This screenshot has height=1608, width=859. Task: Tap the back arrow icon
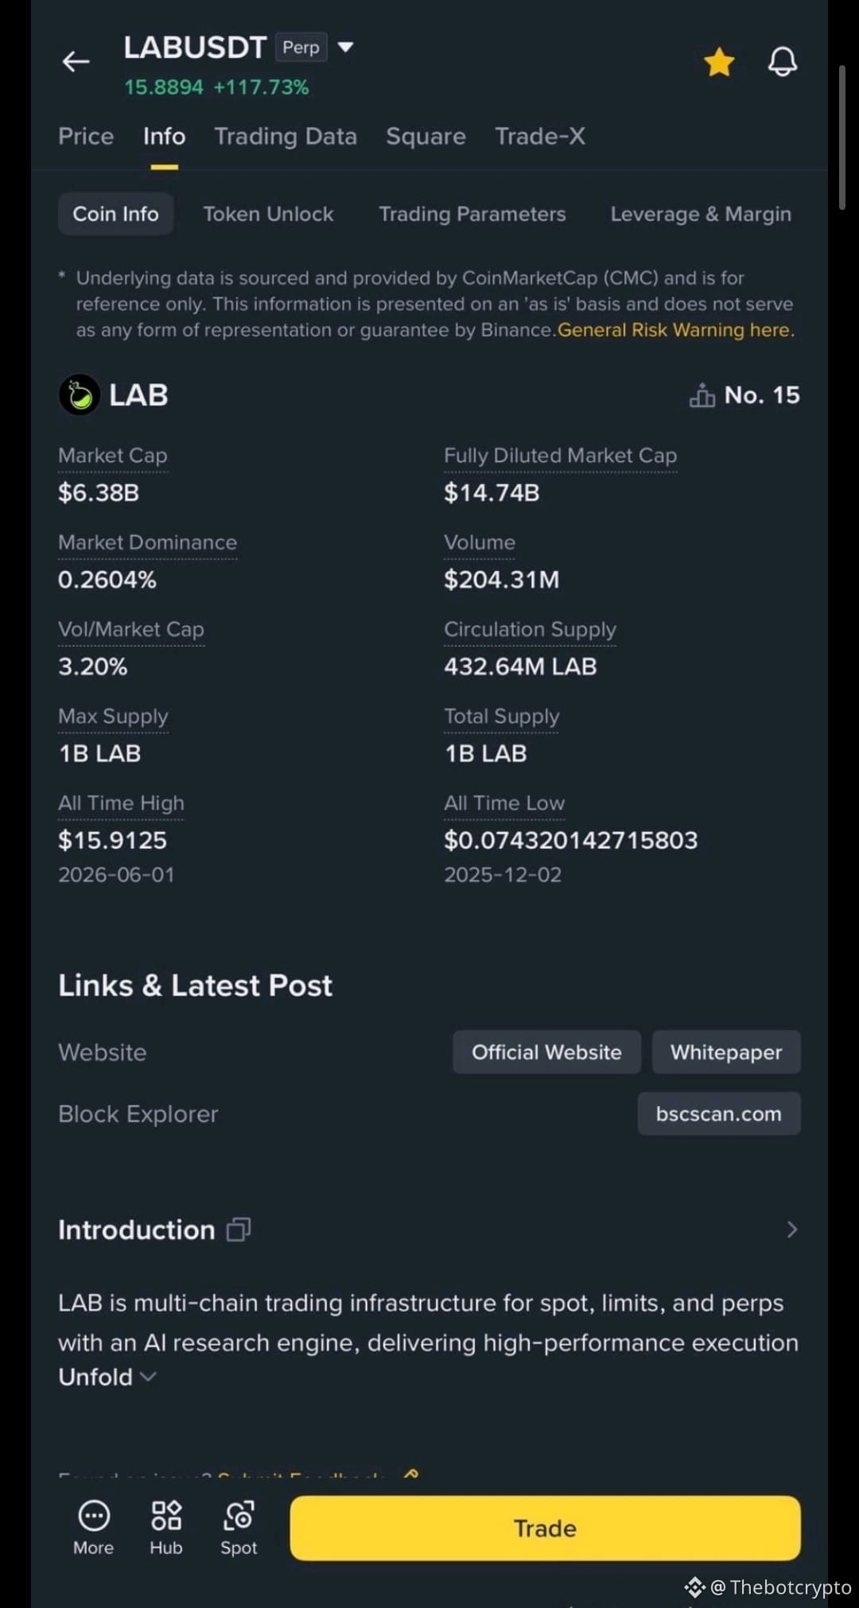tap(76, 61)
